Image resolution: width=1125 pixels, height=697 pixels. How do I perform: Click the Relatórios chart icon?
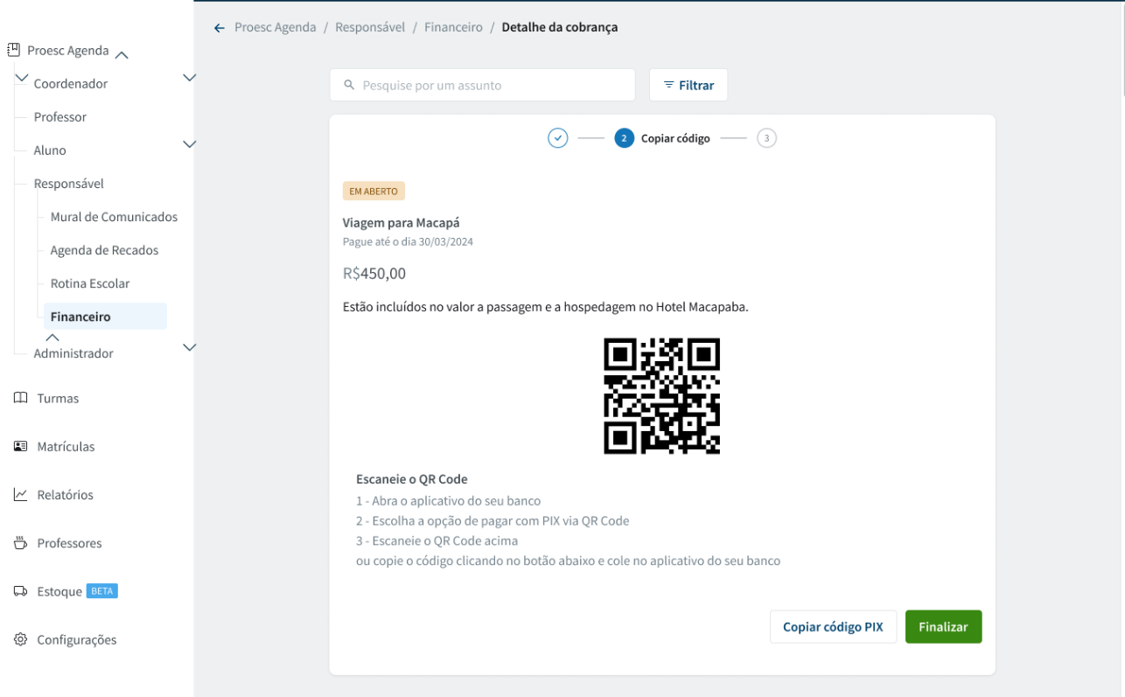click(x=20, y=494)
